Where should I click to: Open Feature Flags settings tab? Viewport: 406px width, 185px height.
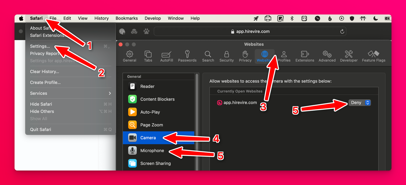(x=374, y=56)
